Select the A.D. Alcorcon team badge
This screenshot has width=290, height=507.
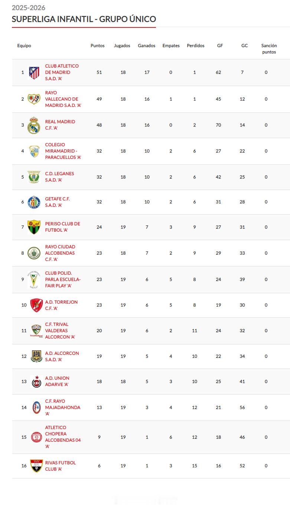(x=36, y=356)
